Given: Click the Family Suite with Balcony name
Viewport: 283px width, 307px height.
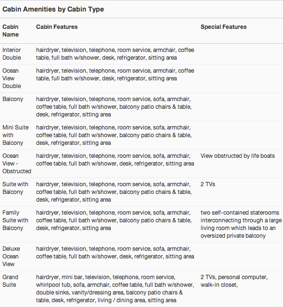Looking at the screenshot, I should pos(15,220).
